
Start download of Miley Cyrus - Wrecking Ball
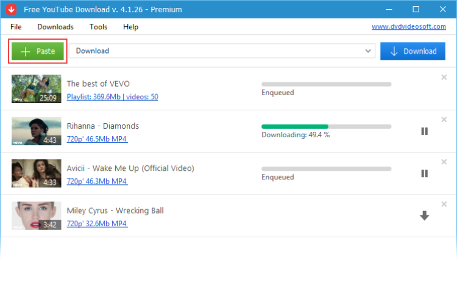click(x=424, y=216)
